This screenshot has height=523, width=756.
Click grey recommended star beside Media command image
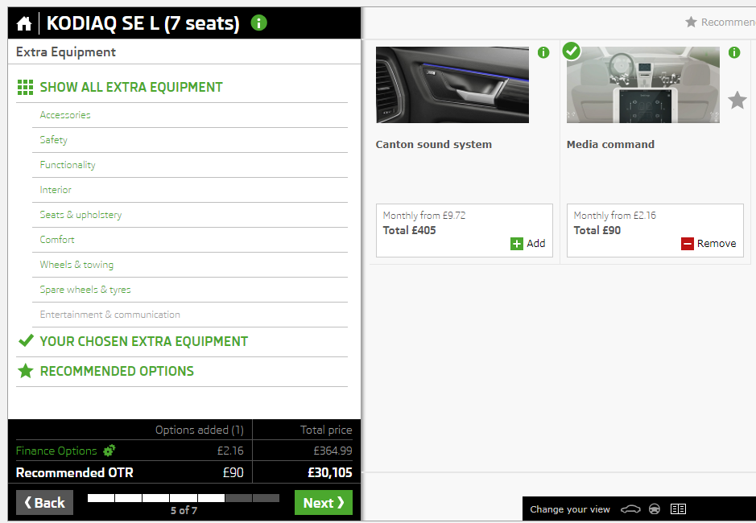tap(737, 101)
